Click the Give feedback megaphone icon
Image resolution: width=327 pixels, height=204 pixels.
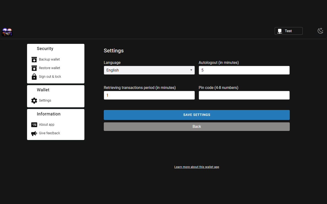point(34,133)
